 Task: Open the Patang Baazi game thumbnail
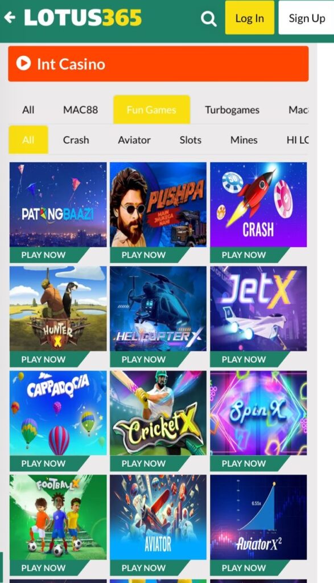tap(58, 204)
